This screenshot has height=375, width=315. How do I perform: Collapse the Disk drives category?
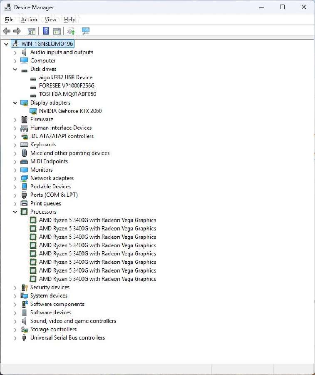click(15, 69)
